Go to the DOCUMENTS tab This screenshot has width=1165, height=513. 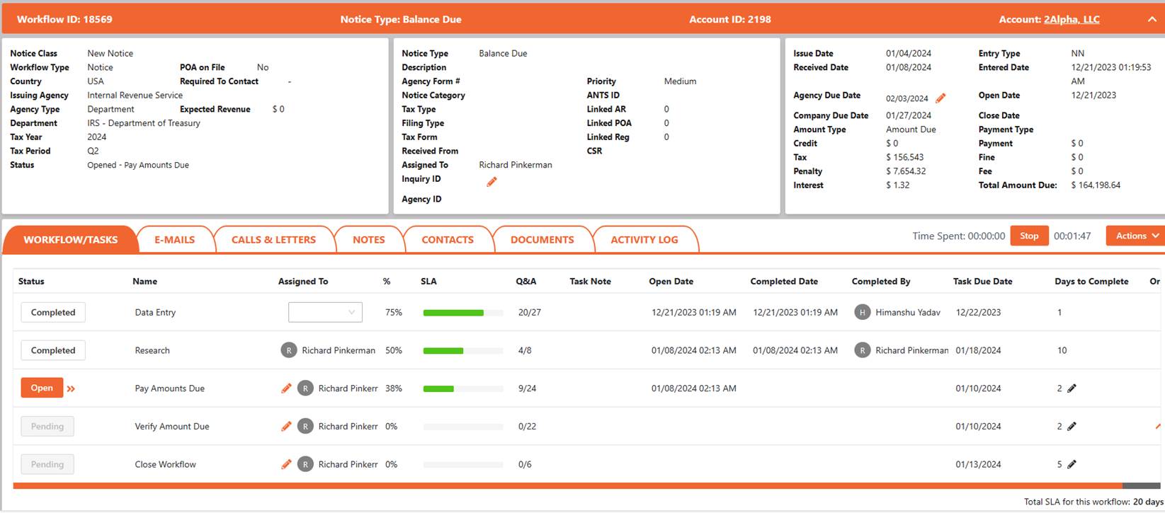(x=542, y=240)
